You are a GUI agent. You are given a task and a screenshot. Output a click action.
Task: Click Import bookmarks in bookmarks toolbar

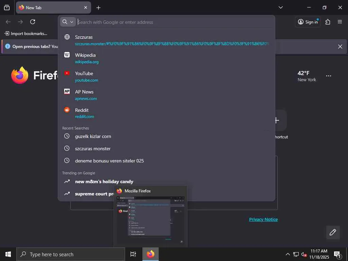click(26, 34)
